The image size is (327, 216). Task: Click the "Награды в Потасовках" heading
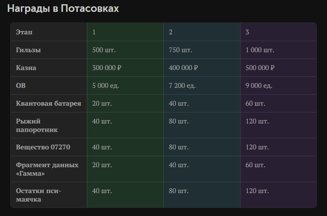point(63,8)
